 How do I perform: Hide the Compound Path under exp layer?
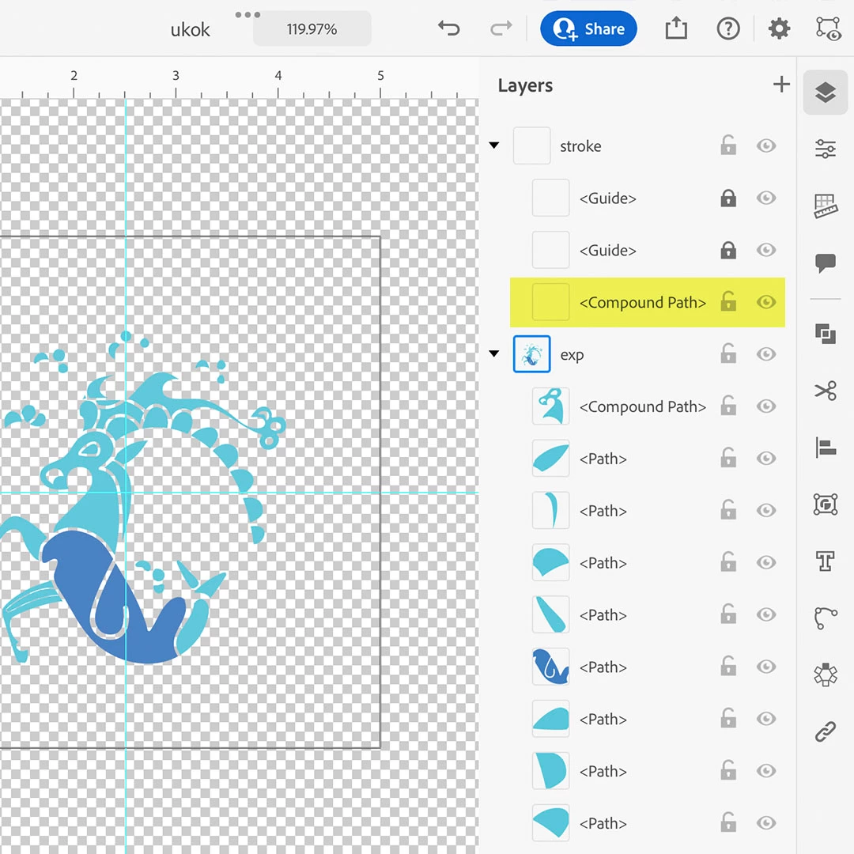[x=765, y=406]
